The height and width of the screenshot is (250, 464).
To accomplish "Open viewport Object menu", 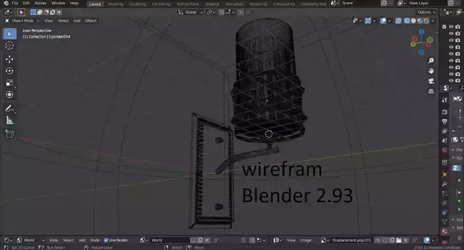I will (x=91, y=21).
